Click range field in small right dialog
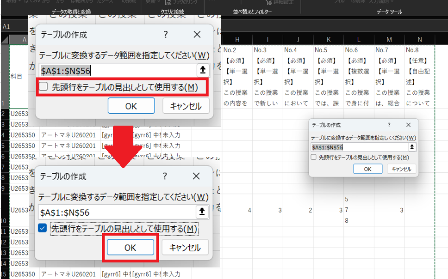 pos(359,147)
